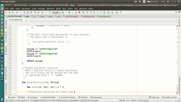Viewport: 181px width, 102px height.
Task: Click the Replace toolbar icon
Action: tap(38, 12)
